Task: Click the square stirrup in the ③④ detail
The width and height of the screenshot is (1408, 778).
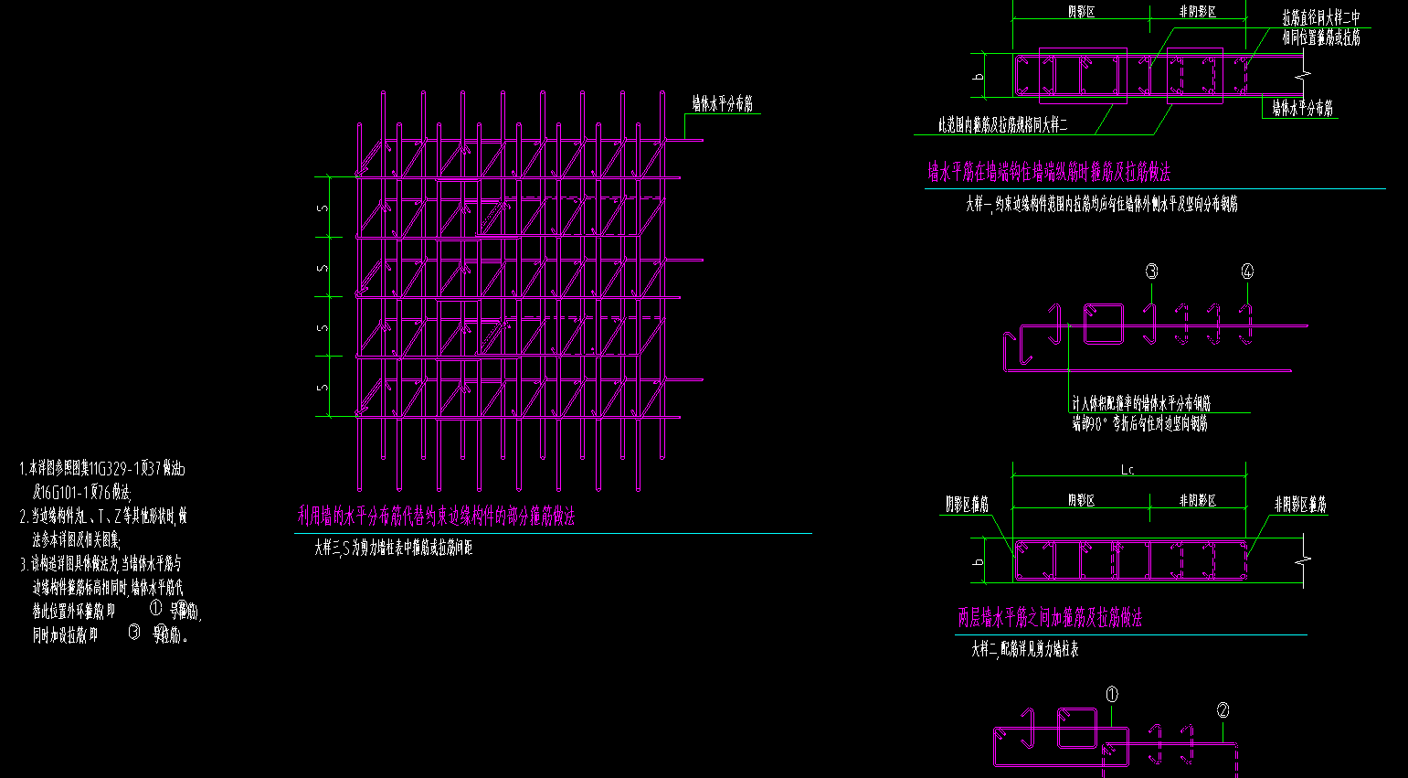Action: pyautogui.click(x=1104, y=325)
